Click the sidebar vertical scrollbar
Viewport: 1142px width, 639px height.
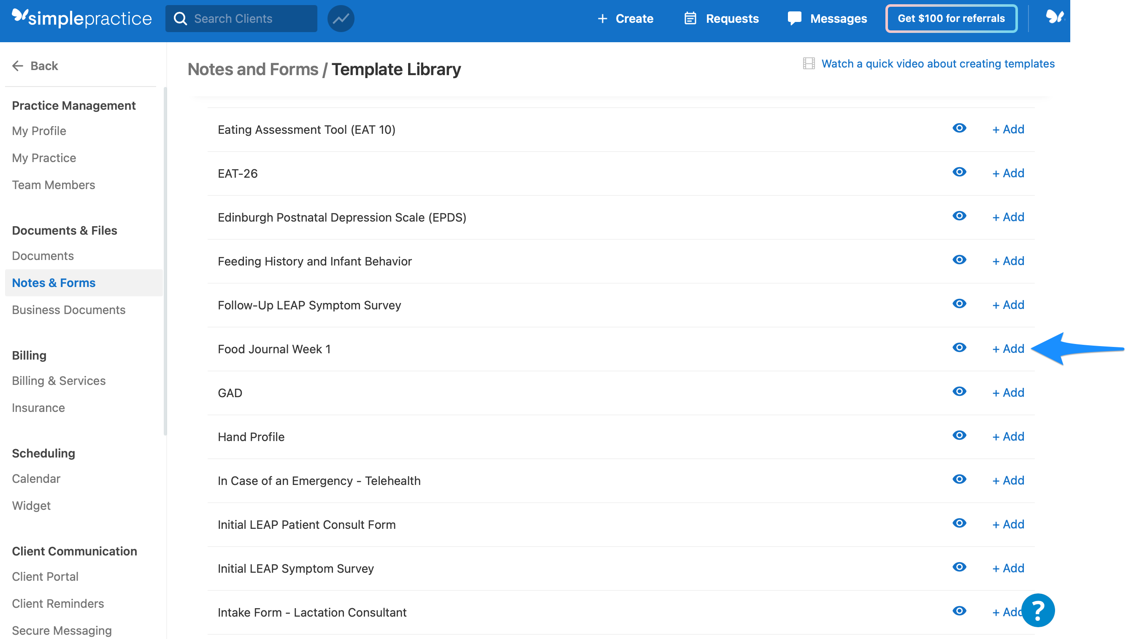click(165, 262)
